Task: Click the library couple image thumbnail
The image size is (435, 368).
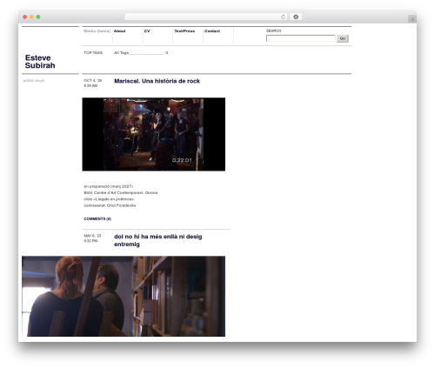Action: 124,296
